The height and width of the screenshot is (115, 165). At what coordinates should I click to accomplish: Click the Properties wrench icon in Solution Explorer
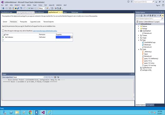[x=160, y=16]
